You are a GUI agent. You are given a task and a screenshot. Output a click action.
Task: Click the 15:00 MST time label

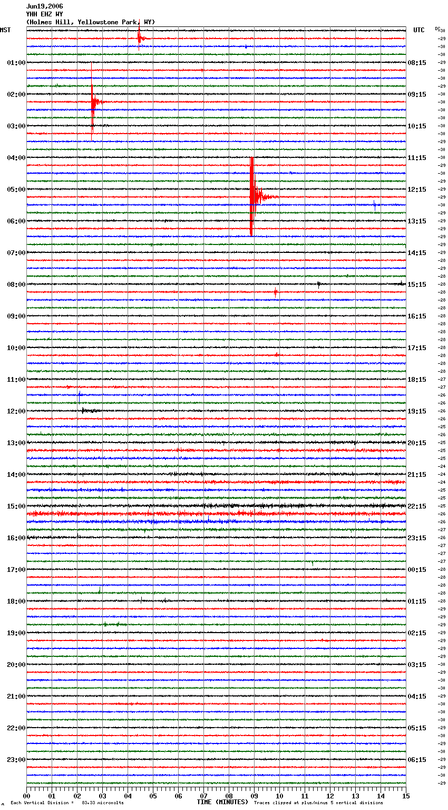point(16,506)
